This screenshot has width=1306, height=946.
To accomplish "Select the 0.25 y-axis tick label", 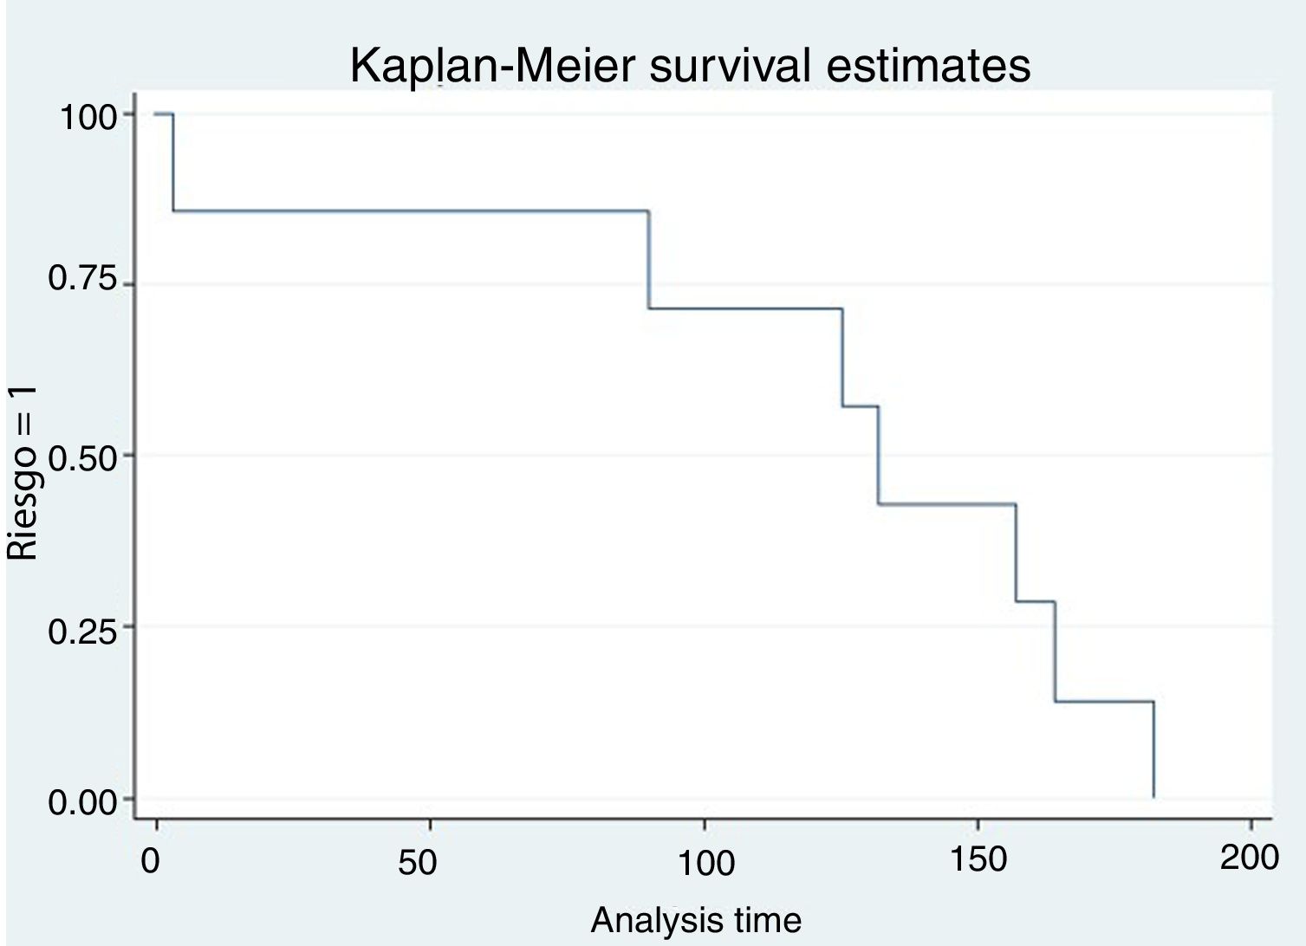I will point(82,631).
